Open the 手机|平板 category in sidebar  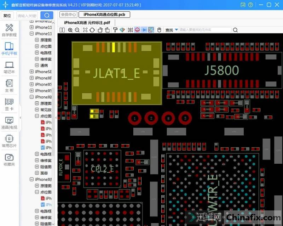(9, 49)
